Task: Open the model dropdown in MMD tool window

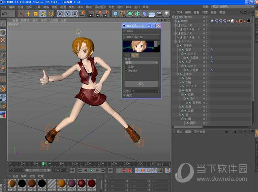Action: [x=141, y=63]
